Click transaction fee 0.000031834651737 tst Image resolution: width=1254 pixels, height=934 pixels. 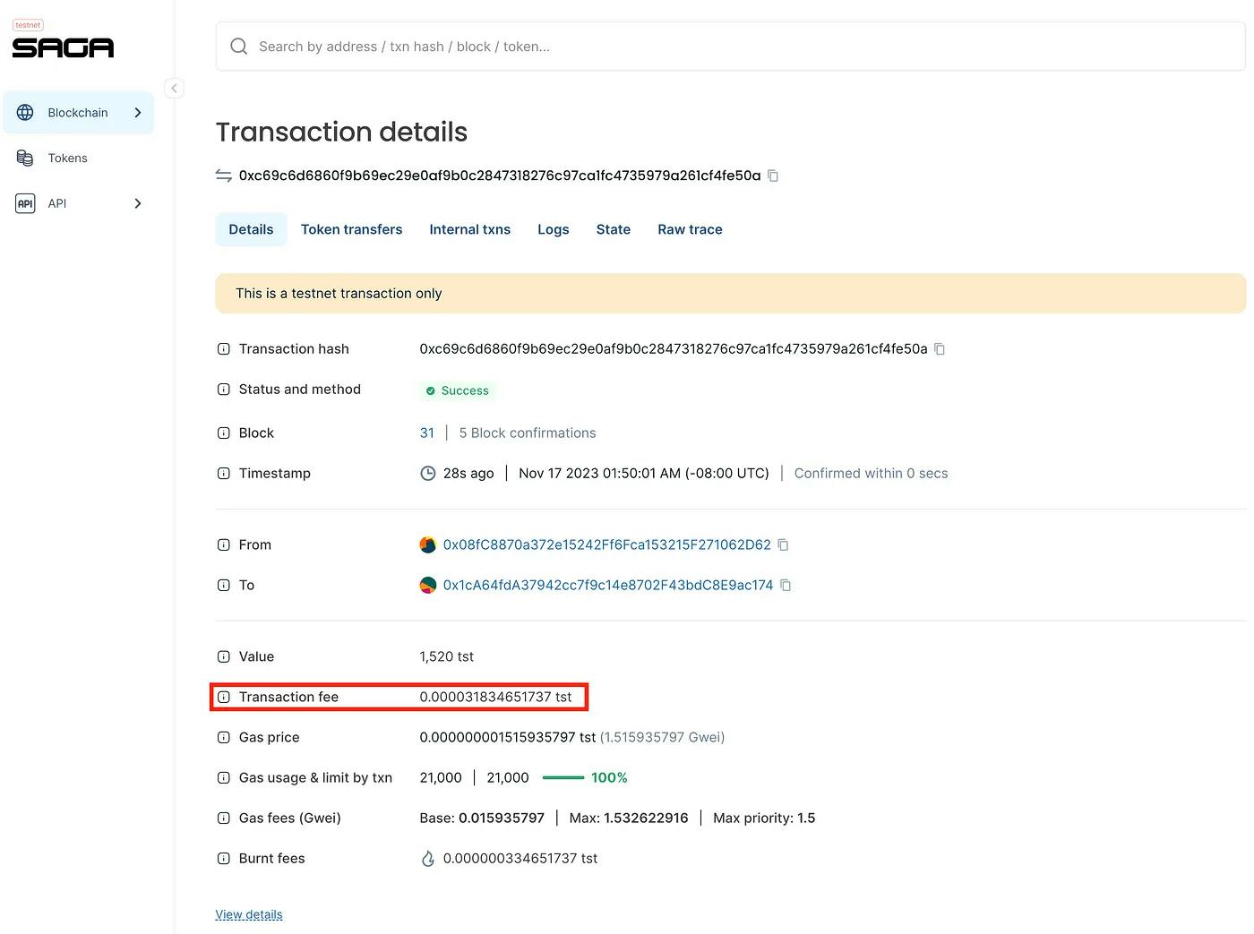[495, 697]
